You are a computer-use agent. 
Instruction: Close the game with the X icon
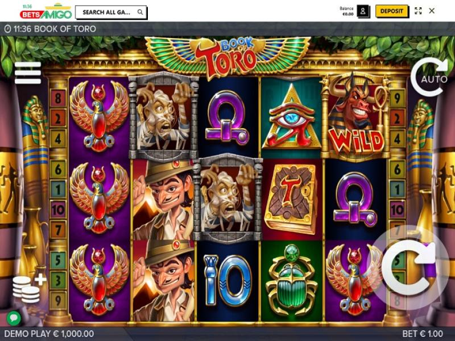[432, 11]
